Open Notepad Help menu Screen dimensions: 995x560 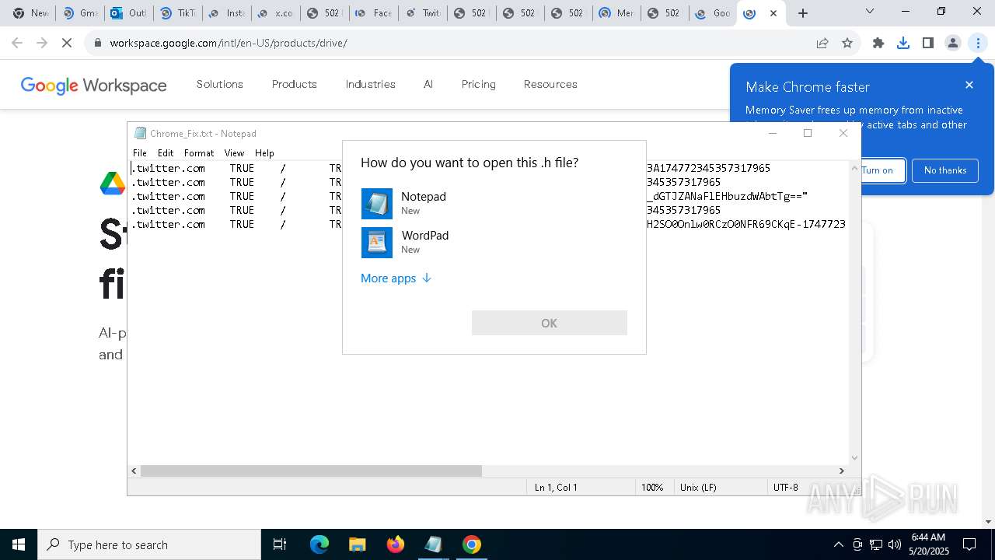pos(264,153)
